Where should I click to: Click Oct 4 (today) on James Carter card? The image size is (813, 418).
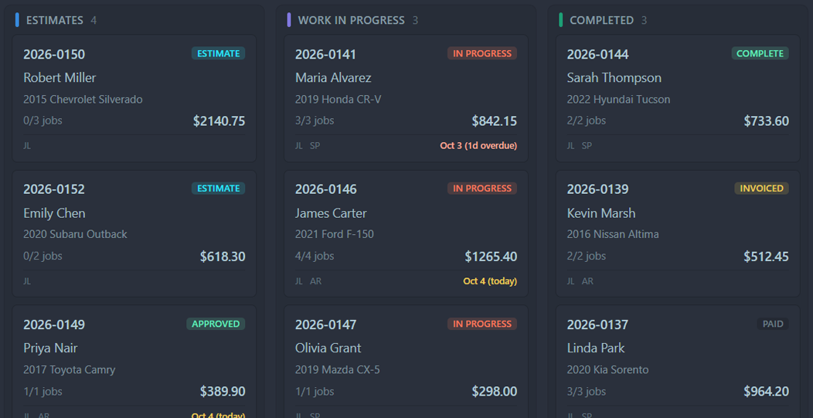[x=490, y=281]
